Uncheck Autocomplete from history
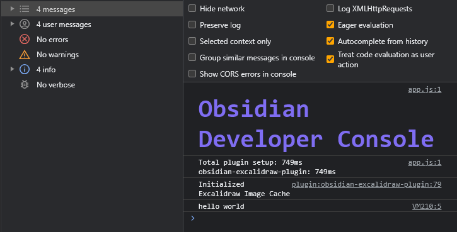This screenshot has width=457, height=232. click(x=330, y=41)
